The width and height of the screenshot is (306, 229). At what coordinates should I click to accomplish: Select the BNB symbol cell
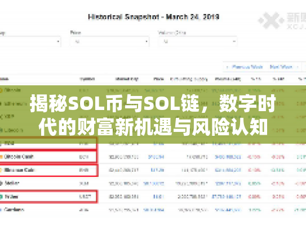coord(84,170)
